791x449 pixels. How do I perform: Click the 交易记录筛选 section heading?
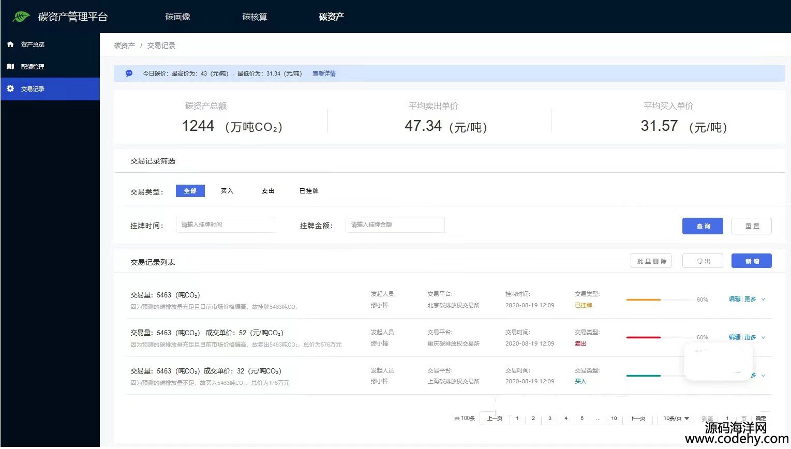click(153, 161)
